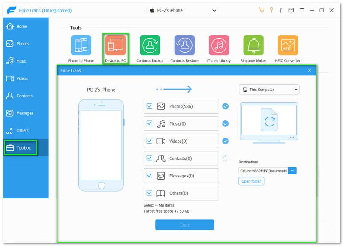Click the Target free space 47.53 GB text
Screen dimensions: 343x246
166,211
